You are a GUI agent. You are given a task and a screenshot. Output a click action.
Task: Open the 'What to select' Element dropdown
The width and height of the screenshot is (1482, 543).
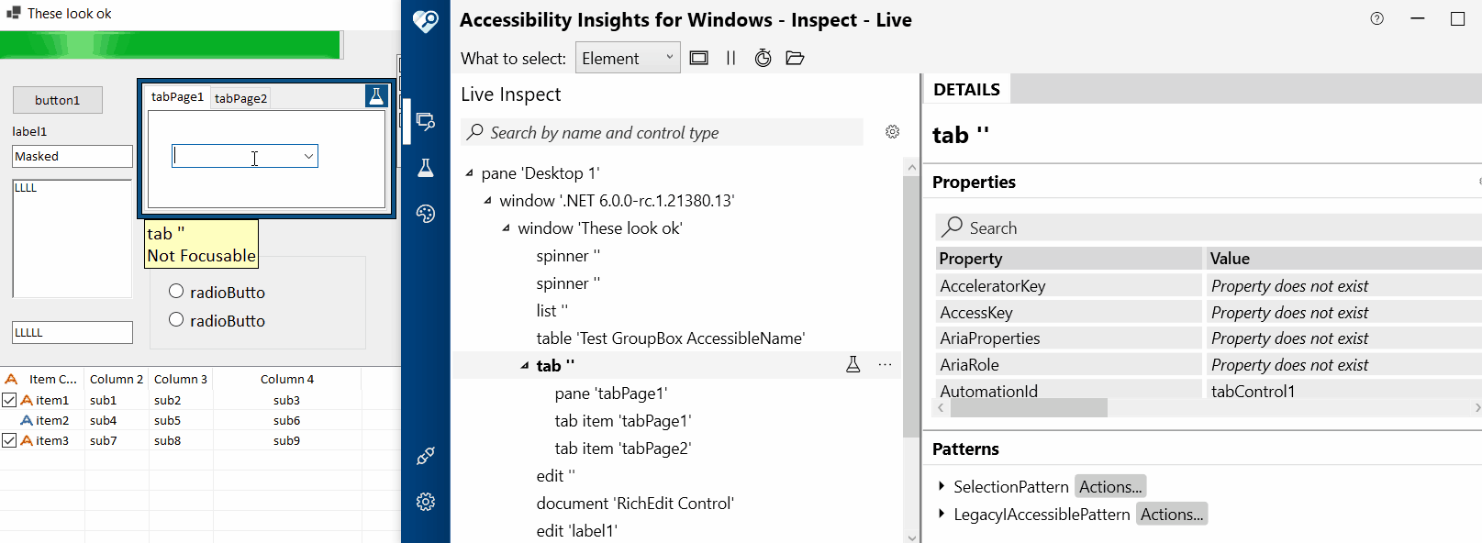point(628,58)
